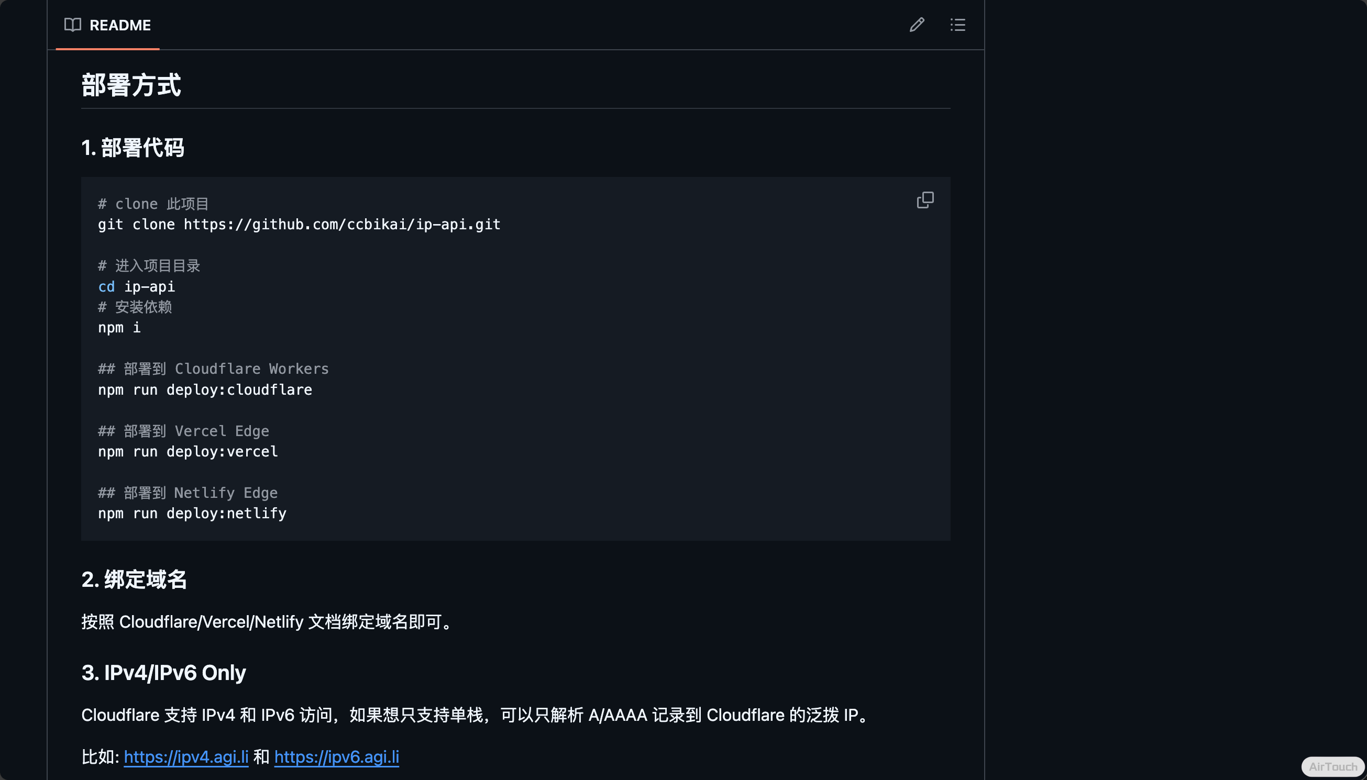
Task: Click the "2. 绑定域名" heading
Action: click(x=134, y=580)
